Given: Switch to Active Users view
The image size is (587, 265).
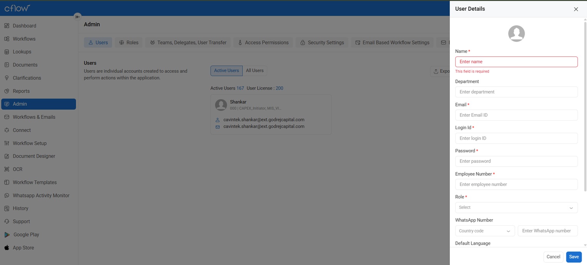Looking at the screenshot, I should (226, 71).
